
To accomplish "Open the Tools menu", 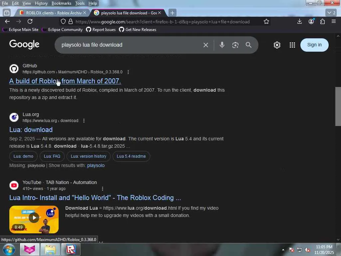I will tap(80, 3).
